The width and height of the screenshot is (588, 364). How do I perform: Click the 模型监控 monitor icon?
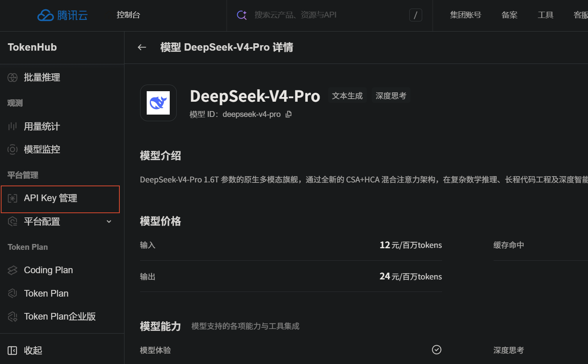(x=12, y=149)
